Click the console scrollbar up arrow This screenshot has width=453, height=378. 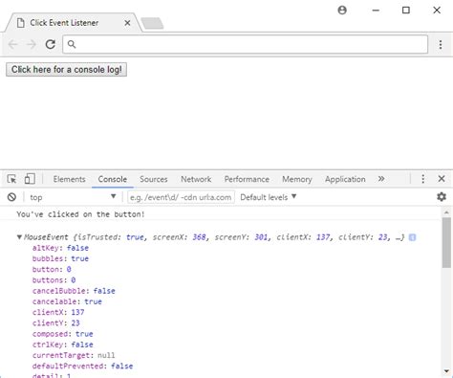click(x=446, y=212)
